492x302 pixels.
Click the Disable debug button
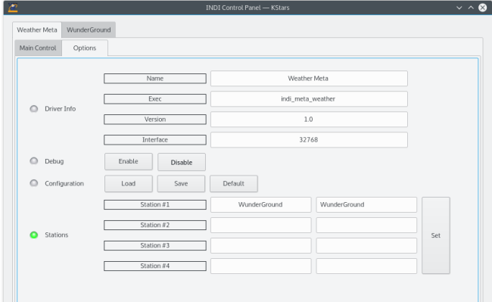pos(182,162)
